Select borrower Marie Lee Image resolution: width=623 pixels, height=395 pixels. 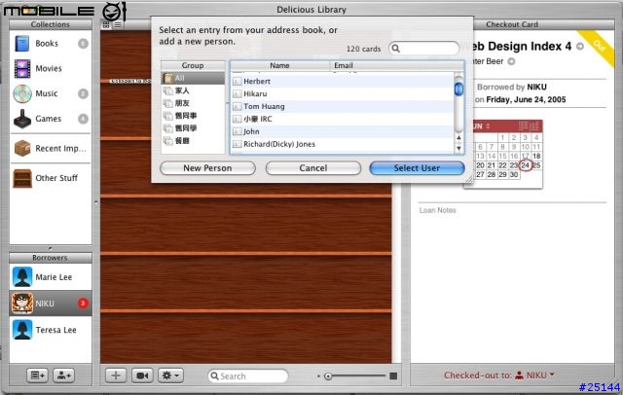coord(50,277)
